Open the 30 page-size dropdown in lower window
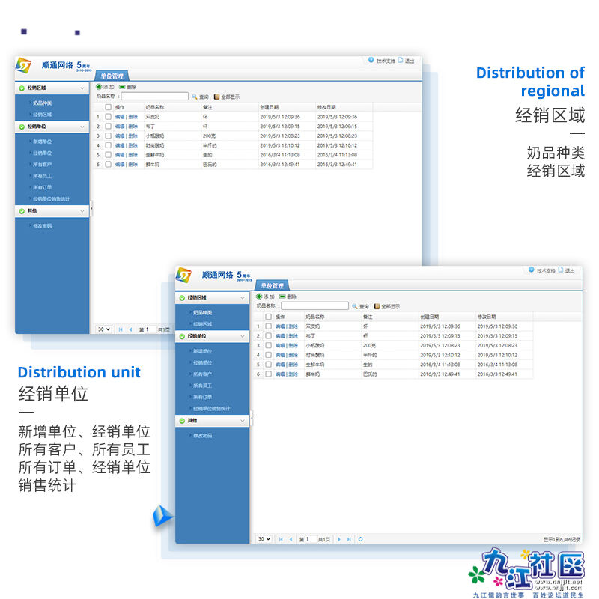This screenshot has height=599, width=599. coord(264,539)
